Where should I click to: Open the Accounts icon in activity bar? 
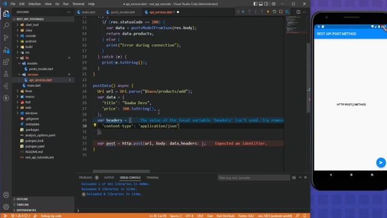[x=6, y=195]
